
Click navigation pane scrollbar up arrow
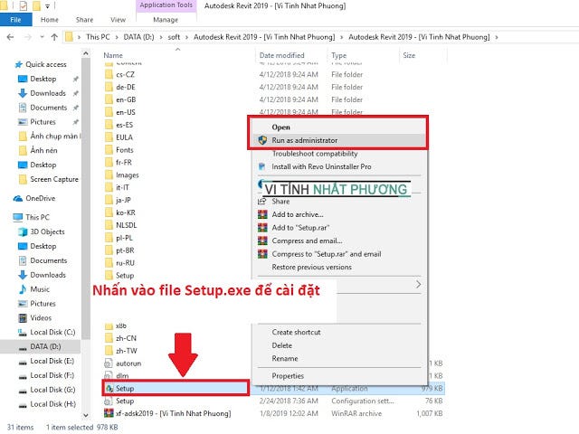pyautogui.click(x=86, y=53)
